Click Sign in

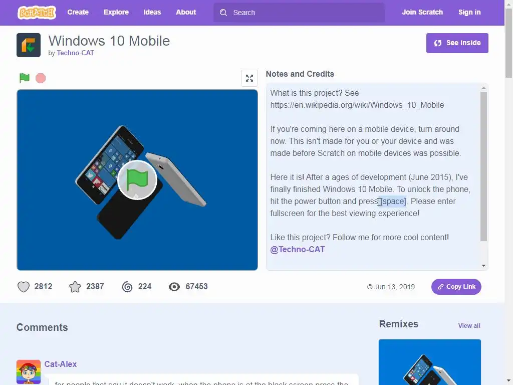[x=469, y=12]
